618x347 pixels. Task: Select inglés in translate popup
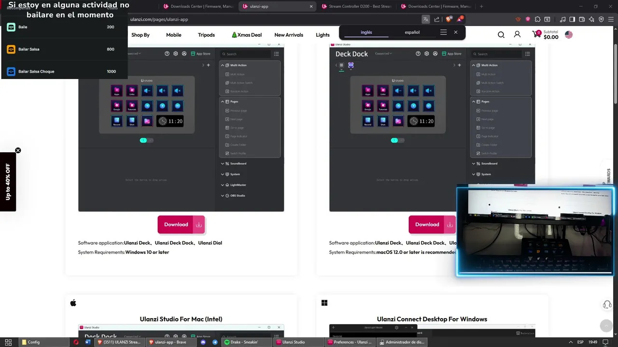coord(366,32)
